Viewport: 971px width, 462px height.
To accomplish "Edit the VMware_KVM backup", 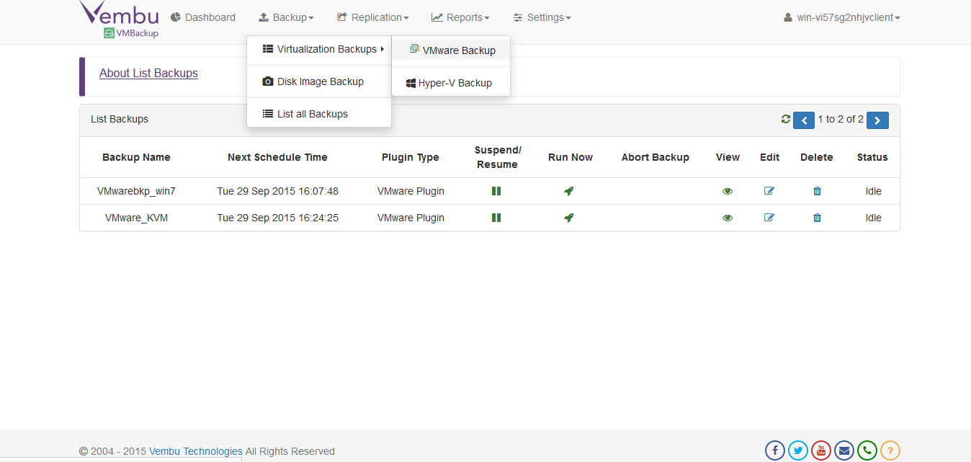I will 769,218.
